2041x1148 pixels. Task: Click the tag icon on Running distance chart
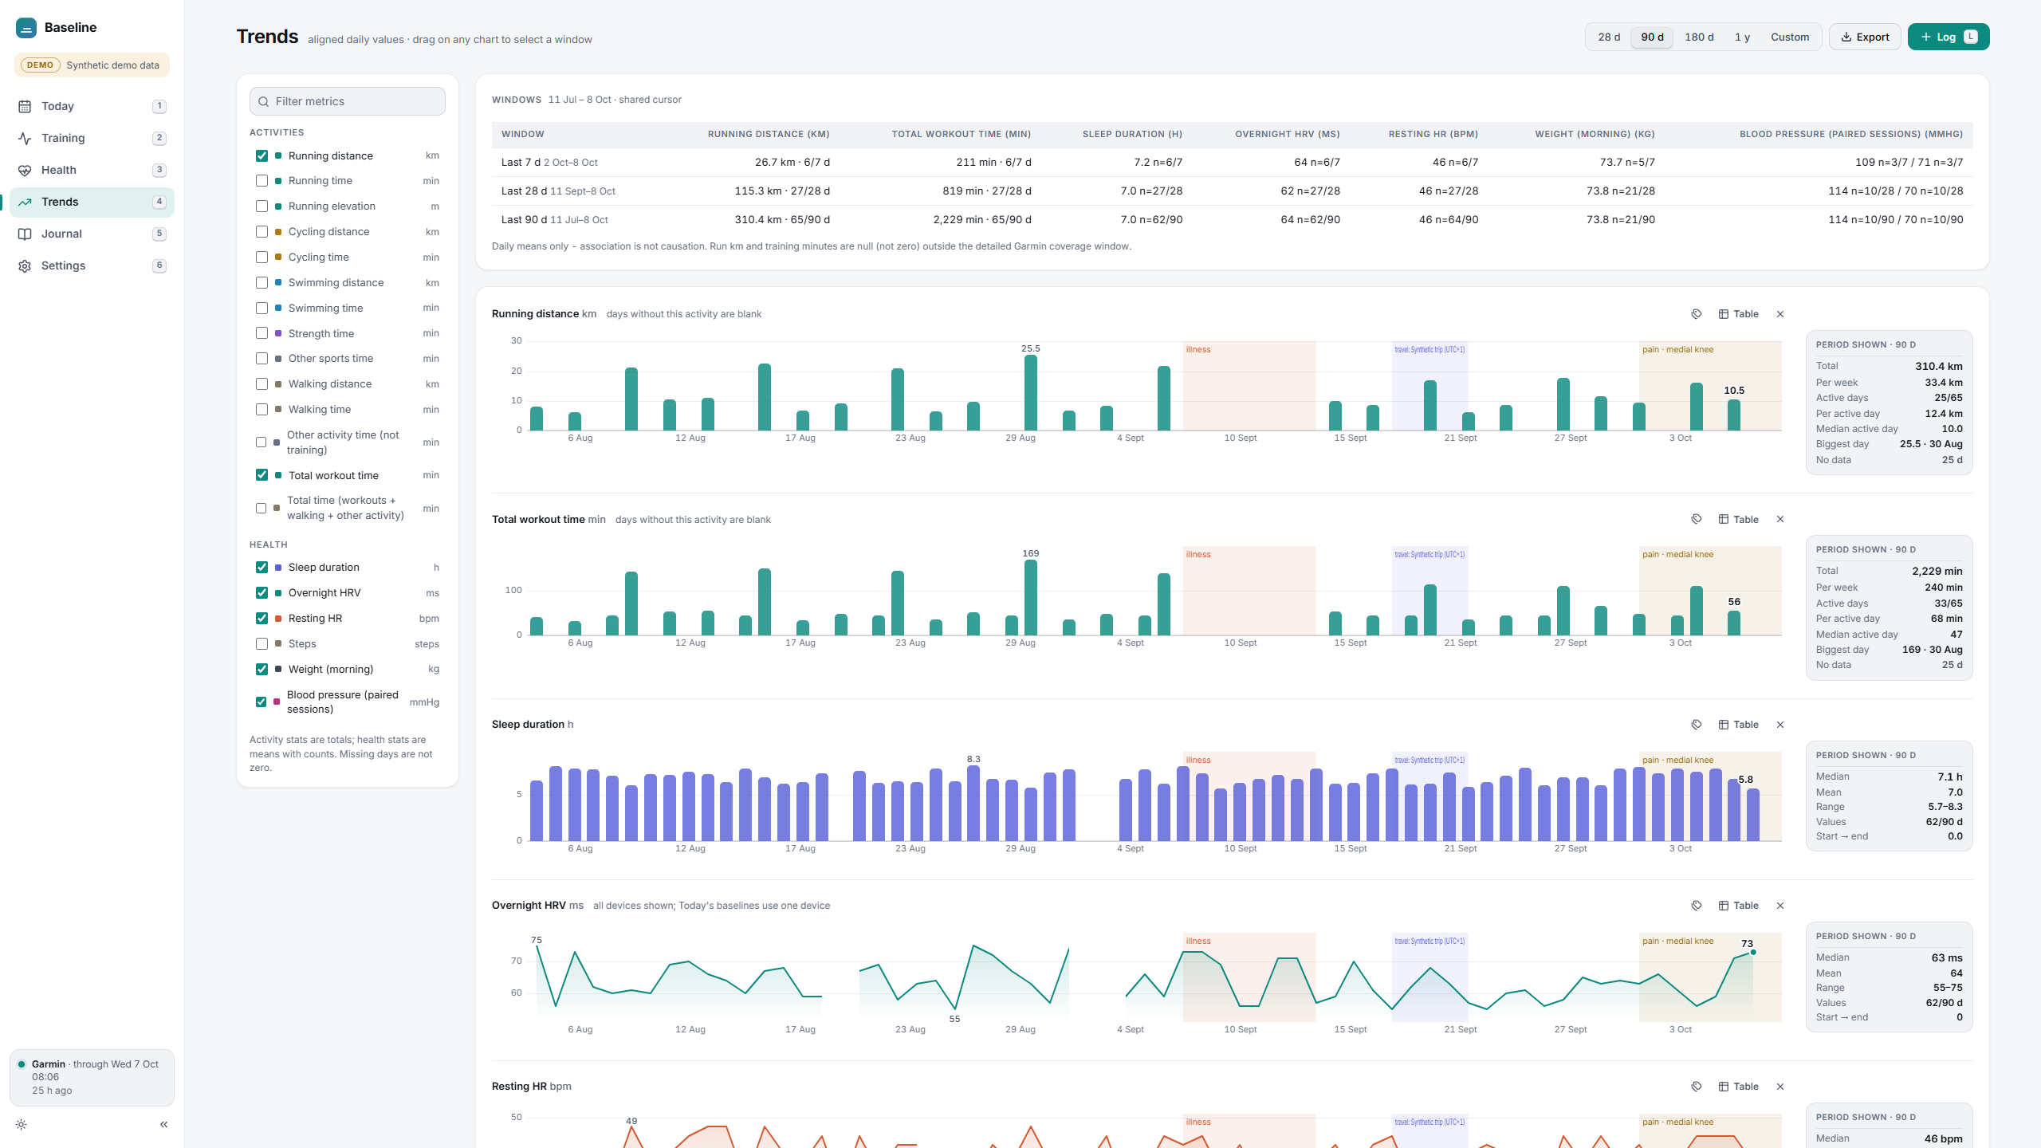(x=1697, y=314)
